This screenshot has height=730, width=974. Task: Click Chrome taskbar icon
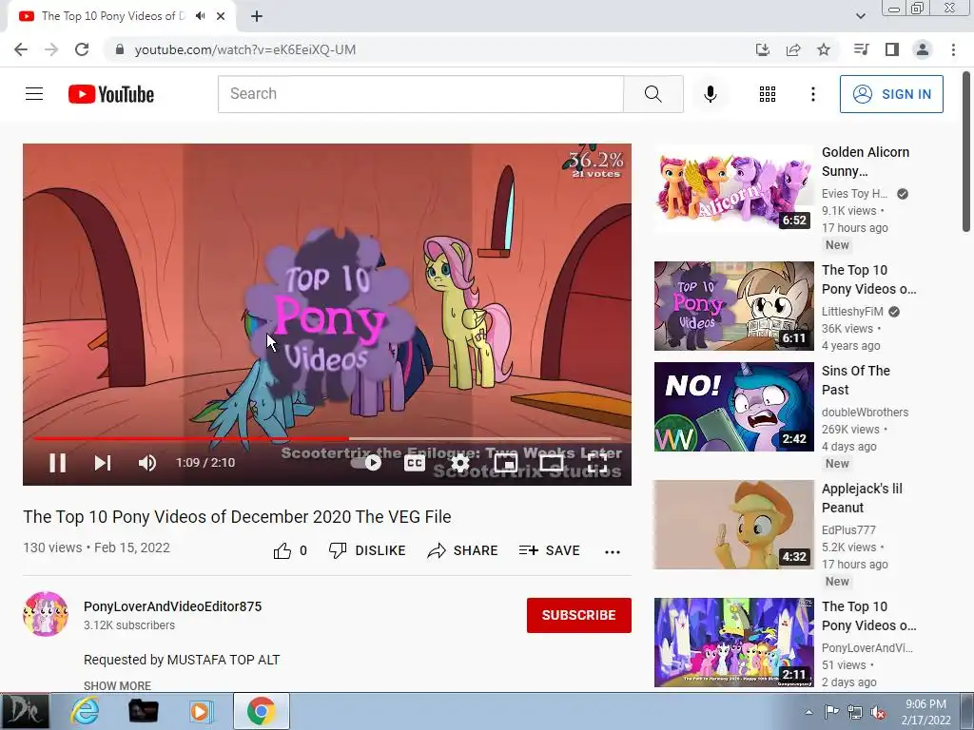coord(262,711)
